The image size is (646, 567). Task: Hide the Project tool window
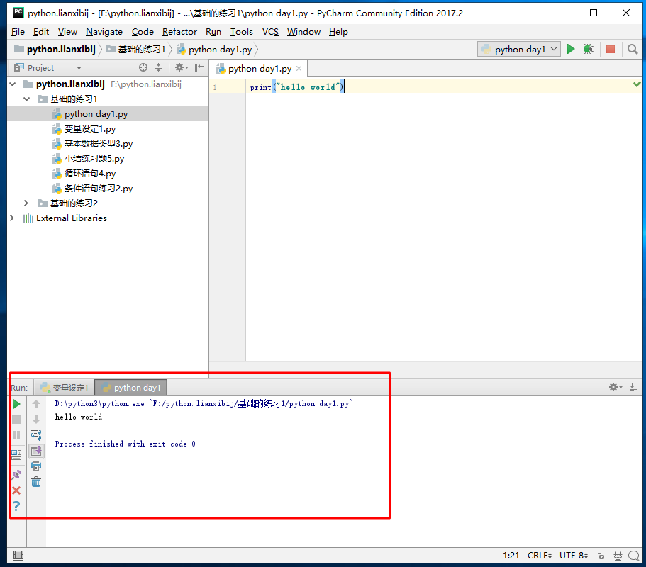click(x=199, y=67)
